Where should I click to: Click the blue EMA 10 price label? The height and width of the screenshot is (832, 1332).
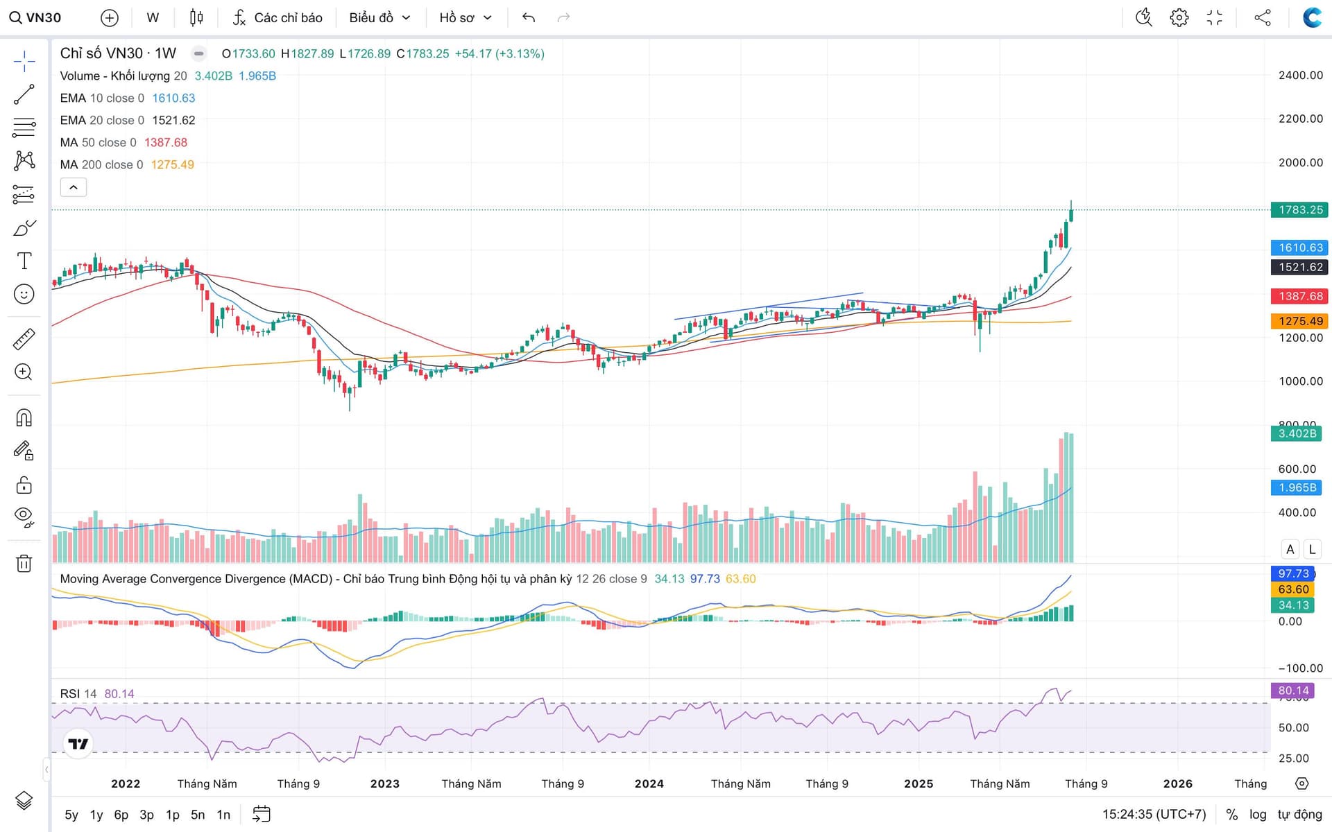coord(1299,248)
